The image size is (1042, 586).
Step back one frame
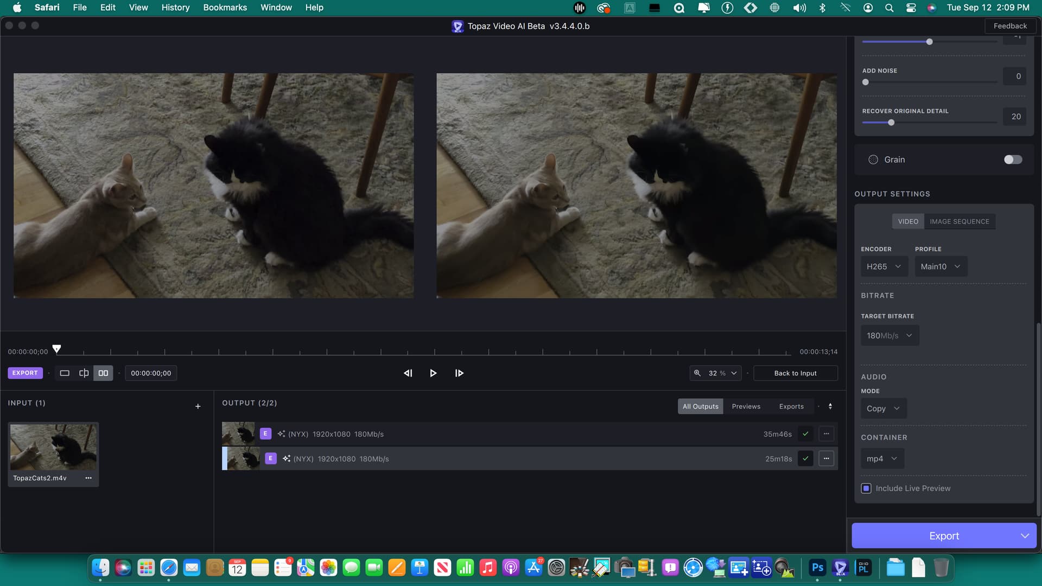[408, 373]
